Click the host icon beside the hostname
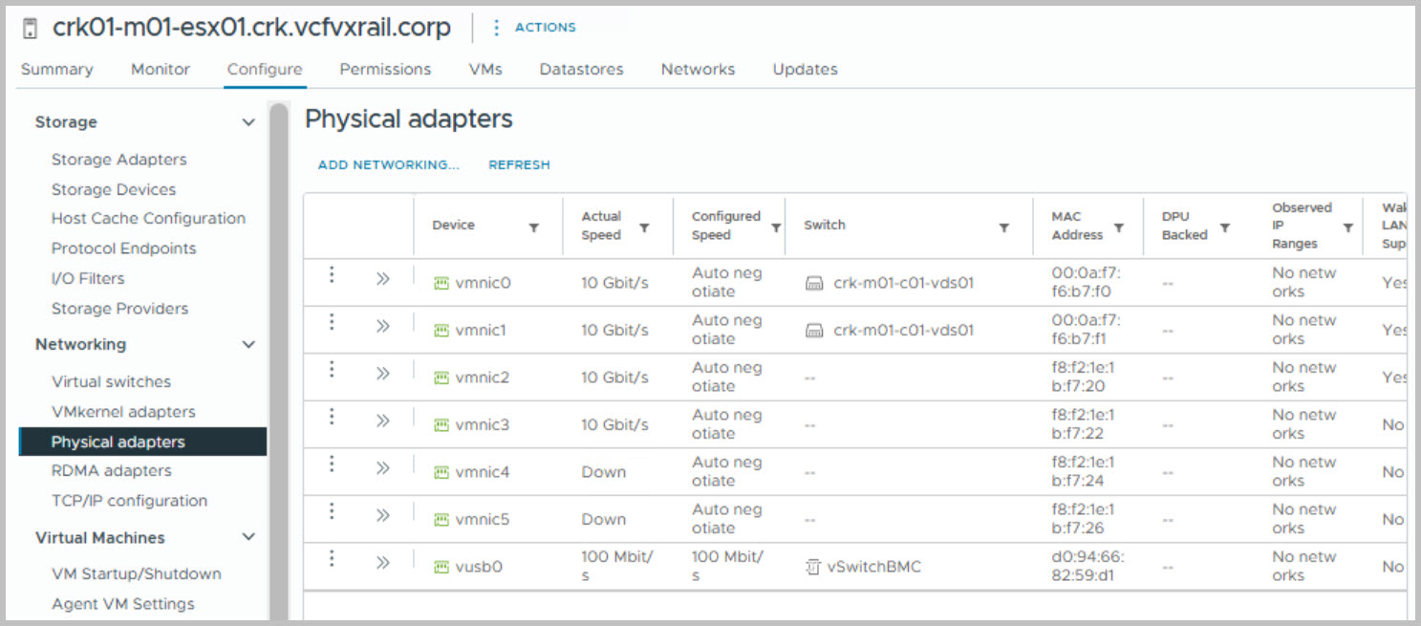Screen dimensions: 1421x626 coord(30,29)
